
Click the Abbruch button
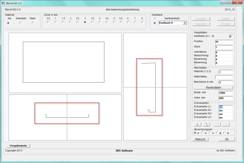coord(200,139)
